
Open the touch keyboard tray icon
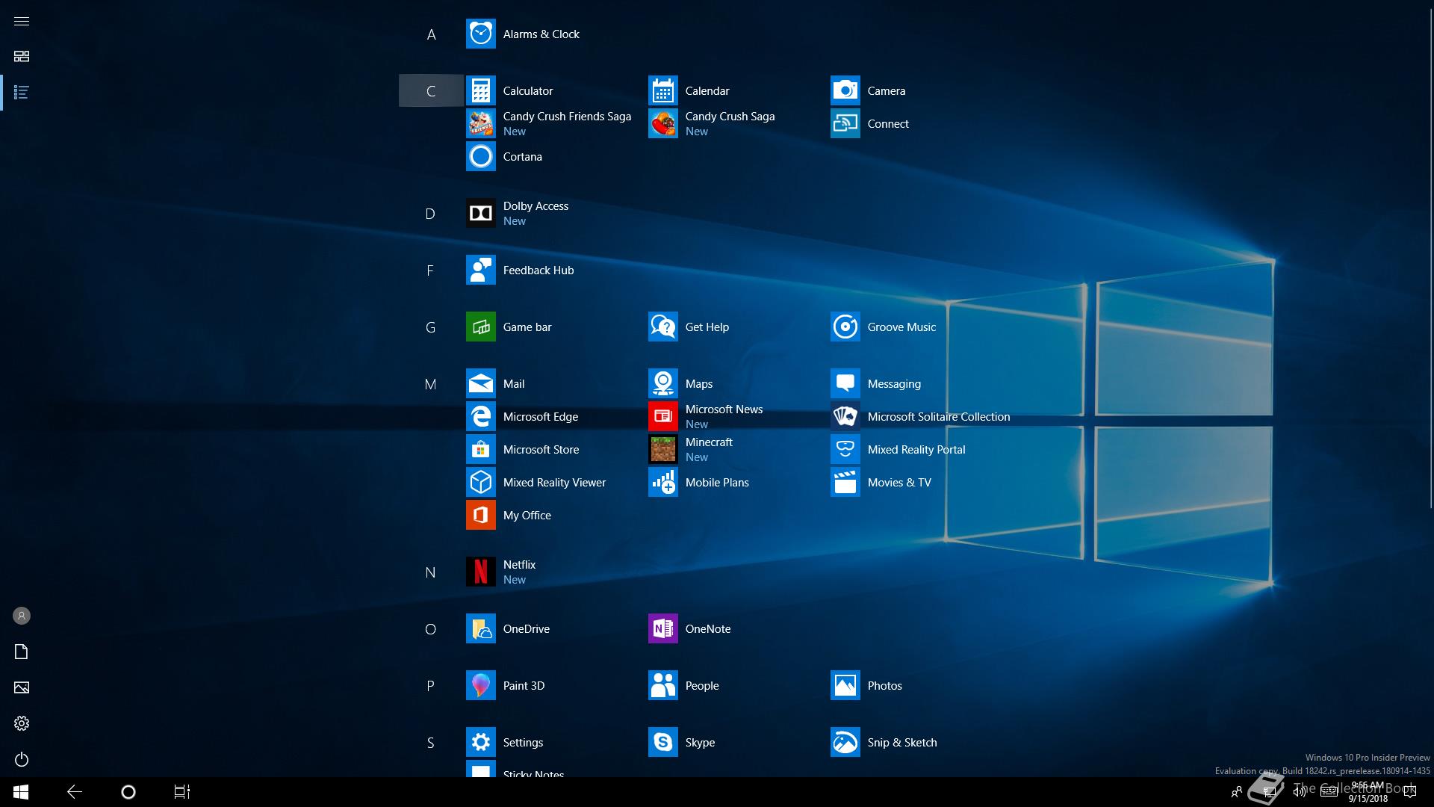1329,792
